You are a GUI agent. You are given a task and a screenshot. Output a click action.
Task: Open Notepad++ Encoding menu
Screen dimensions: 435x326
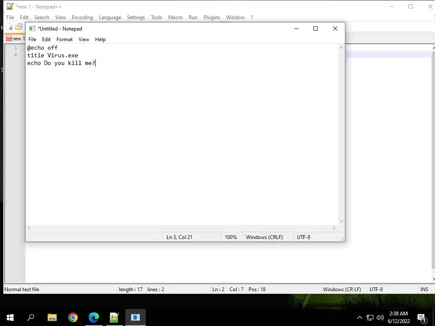(82, 17)
